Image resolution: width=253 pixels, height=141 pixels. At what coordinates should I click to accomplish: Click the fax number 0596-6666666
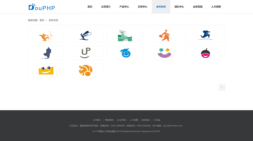click(x=144, y=126)
